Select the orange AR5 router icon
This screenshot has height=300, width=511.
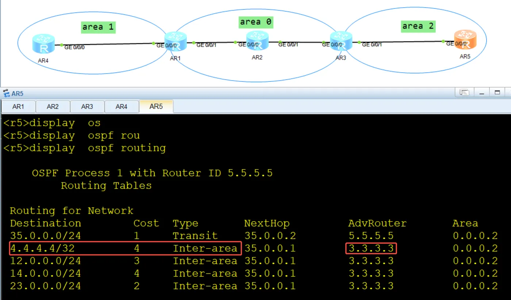coord(465,39)
